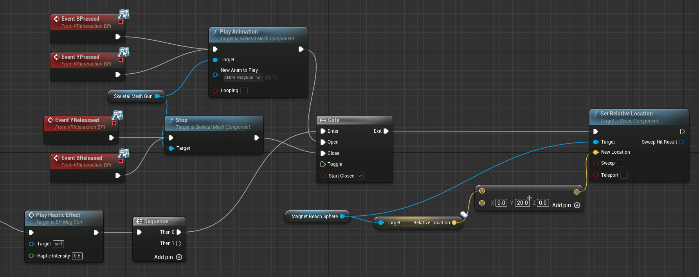Click the Stop node Target pin

(171, 148)
